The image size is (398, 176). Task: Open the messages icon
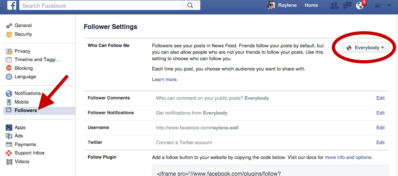tap(347, 5)
